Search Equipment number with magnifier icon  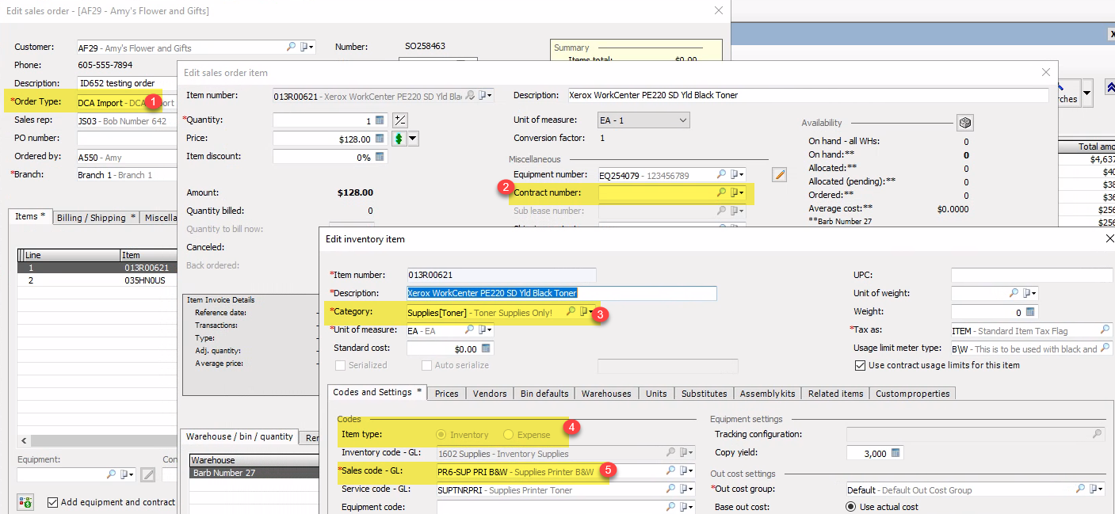721,174
